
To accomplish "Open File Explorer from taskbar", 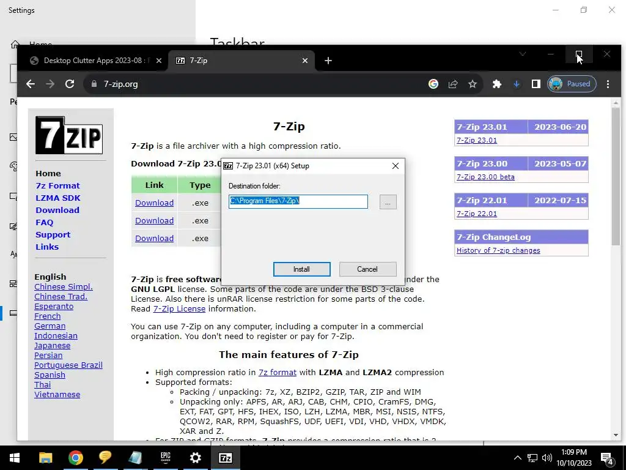I will click(x=45, y=458).
